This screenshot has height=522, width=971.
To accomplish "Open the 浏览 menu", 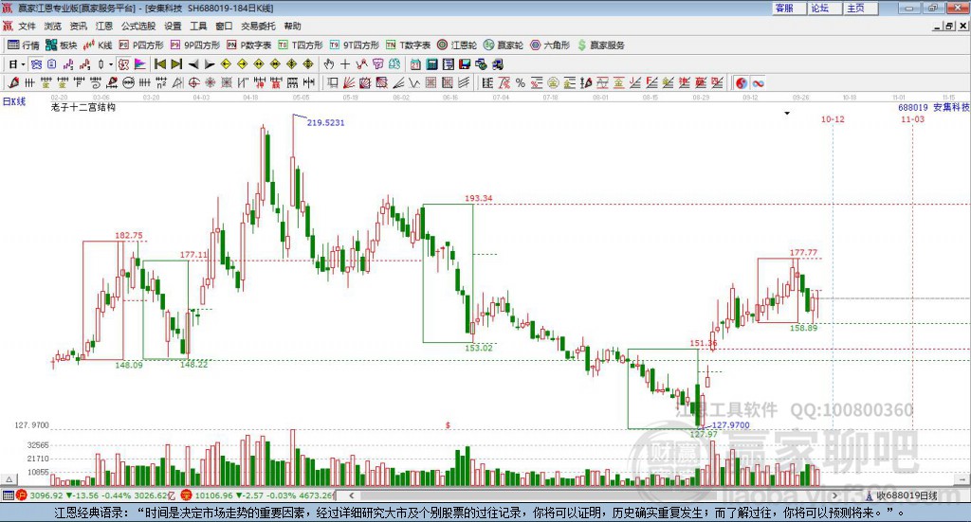I will (53, 26).
